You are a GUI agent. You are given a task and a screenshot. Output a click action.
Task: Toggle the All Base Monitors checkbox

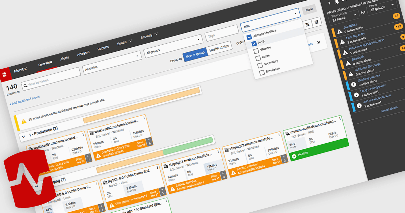(x=249, y=37)
